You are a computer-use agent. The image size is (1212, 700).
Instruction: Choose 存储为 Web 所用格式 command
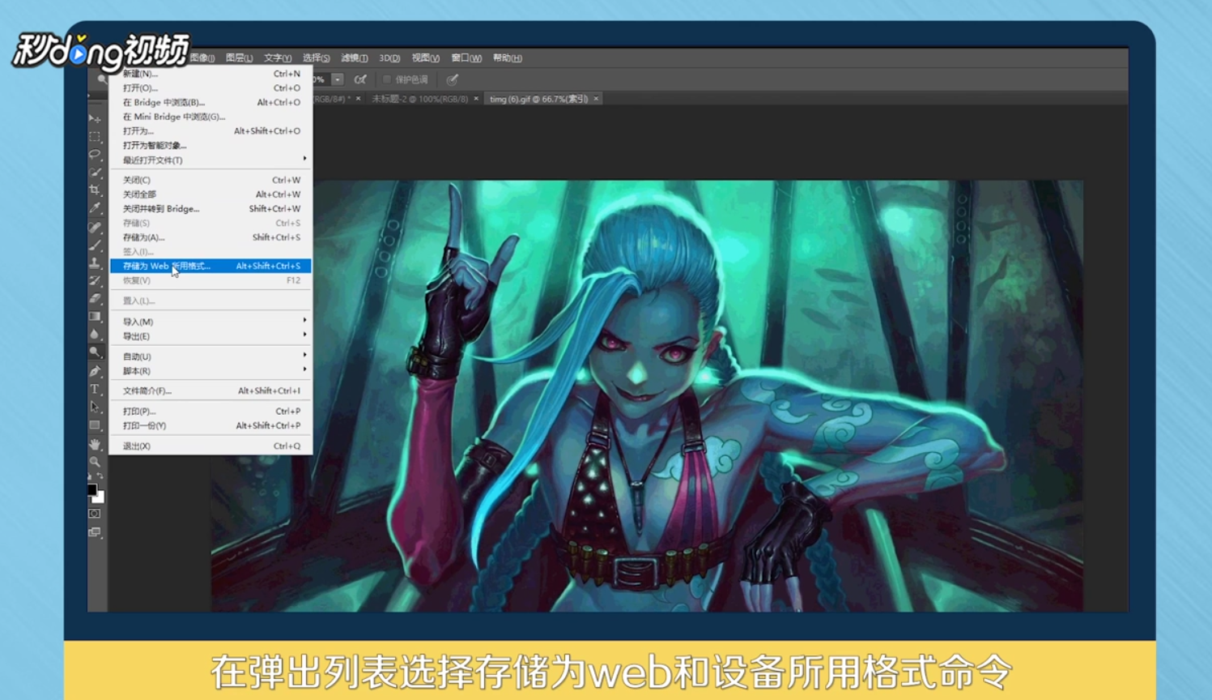pos(211,266)
